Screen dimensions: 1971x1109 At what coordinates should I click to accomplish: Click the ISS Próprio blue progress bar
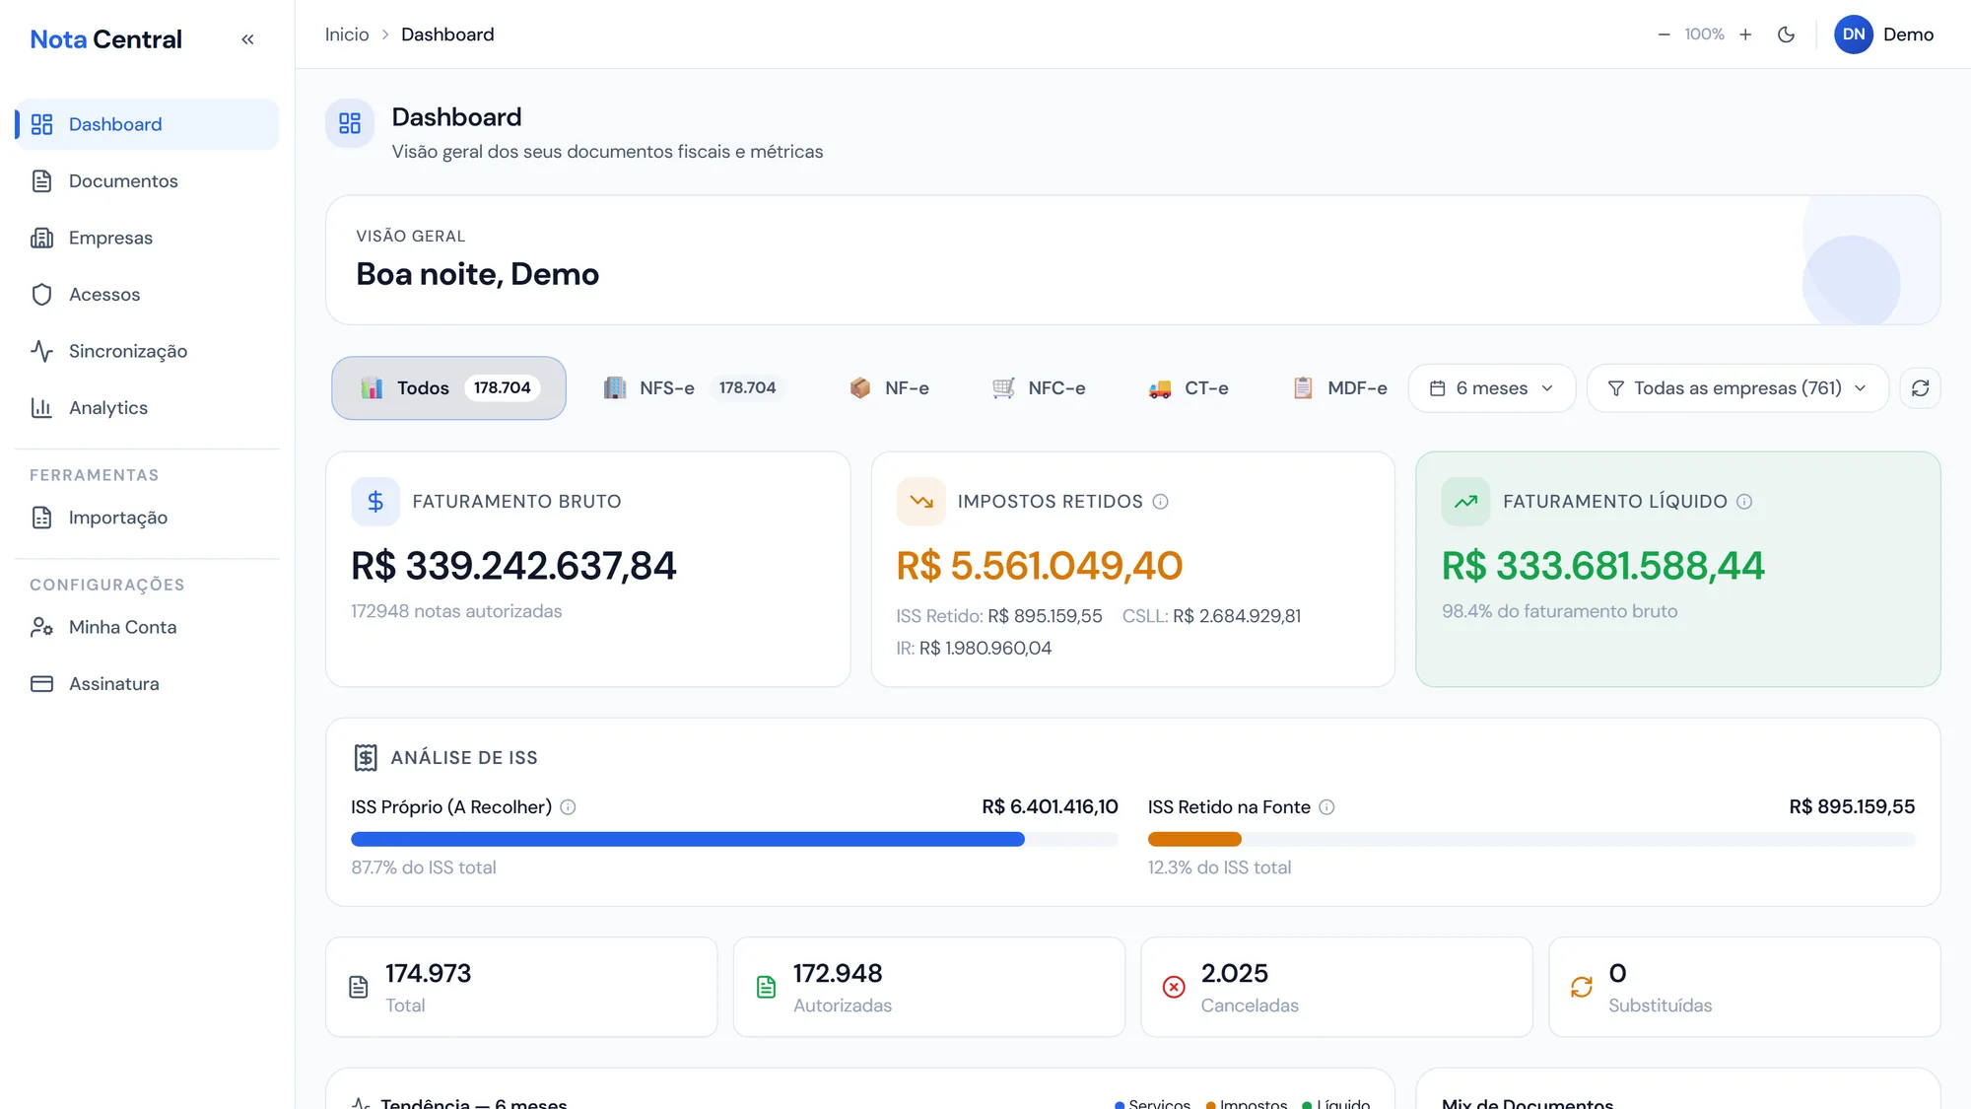pos(734,839)
